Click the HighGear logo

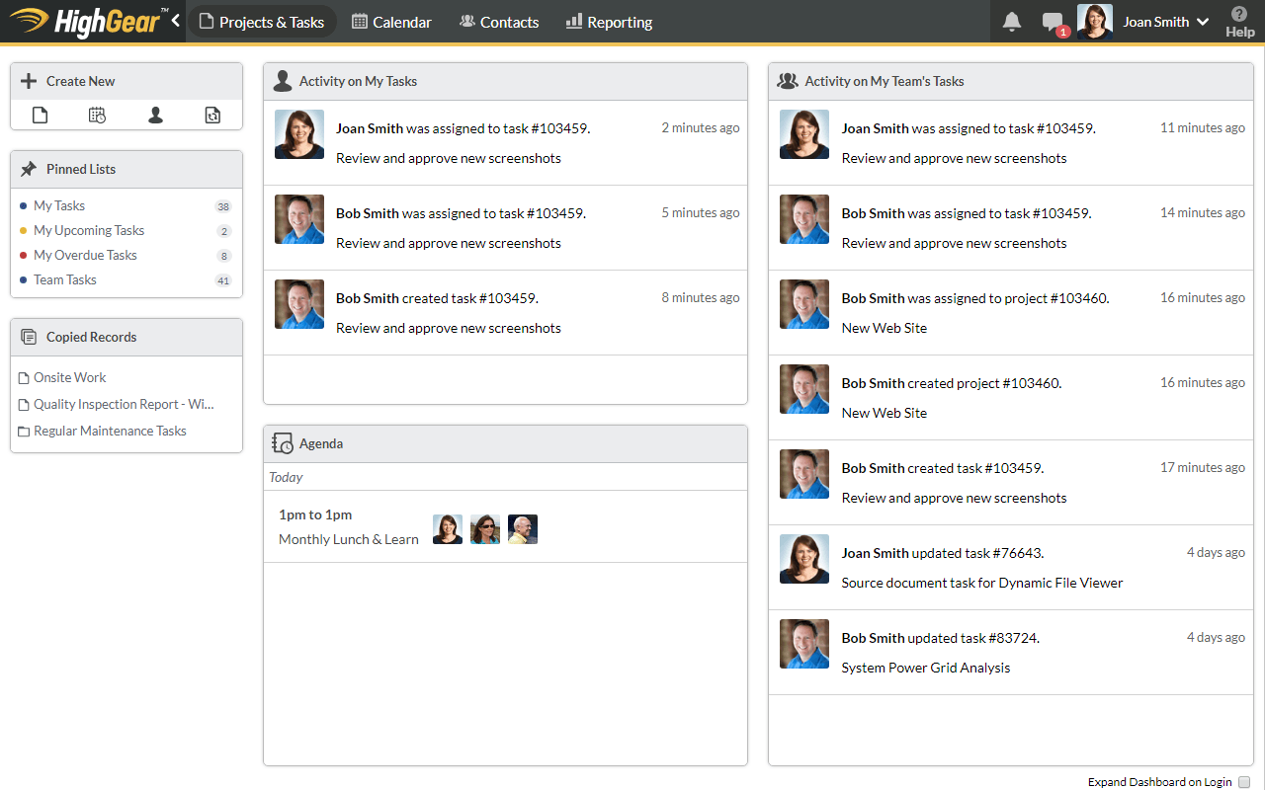(86, 21)
